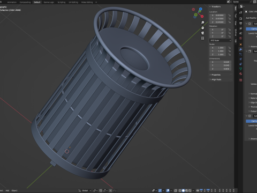Add a new workspace with plus button
The height and width of the screenshot is (193, 257).
pyautogui.click(x=96, y=2)
